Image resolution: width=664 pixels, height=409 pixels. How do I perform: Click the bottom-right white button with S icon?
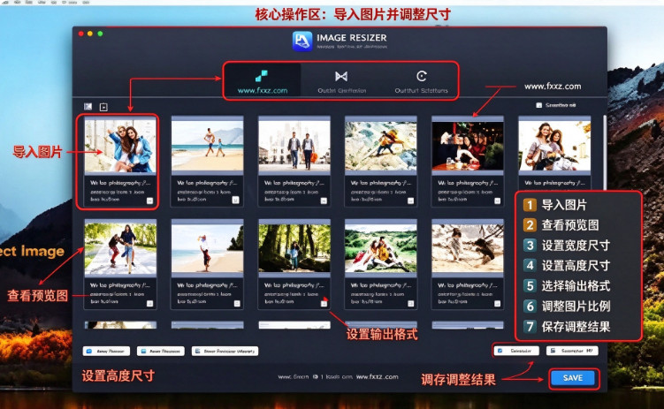(x=572, y=351)
